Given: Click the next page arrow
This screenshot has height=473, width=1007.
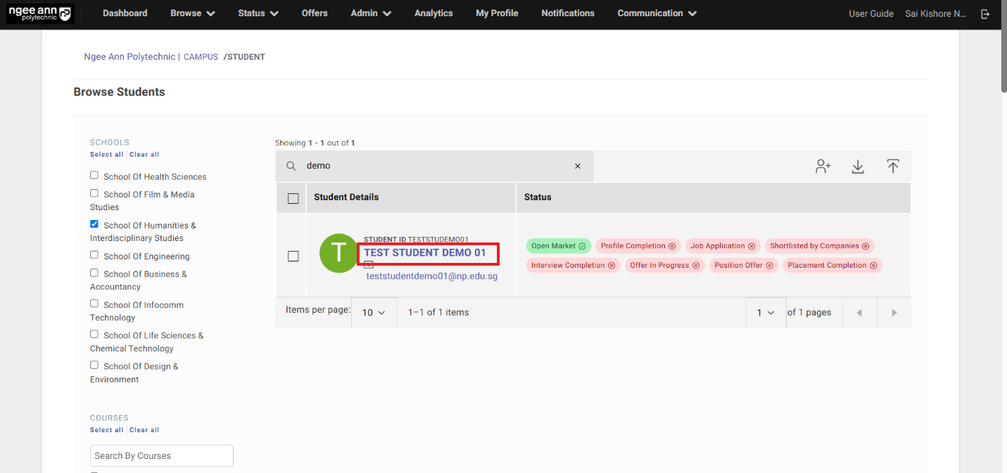Looking at the screenshot, I should pos(894,313).
